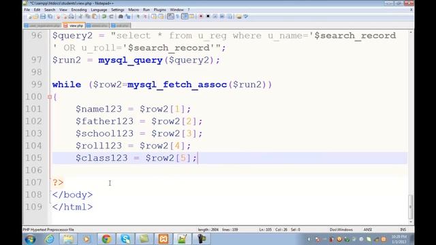Click line number 105 in the margin
Image resolution: width=436 pixels, height=245 pixels.
[33, 158]
